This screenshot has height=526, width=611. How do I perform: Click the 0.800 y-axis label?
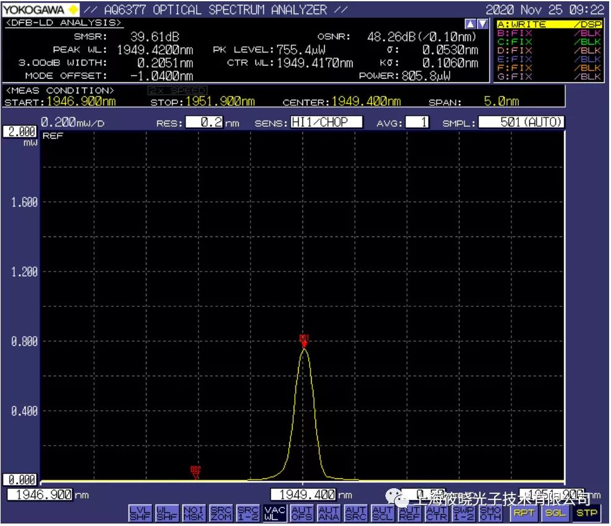click(x=24, y=342)
